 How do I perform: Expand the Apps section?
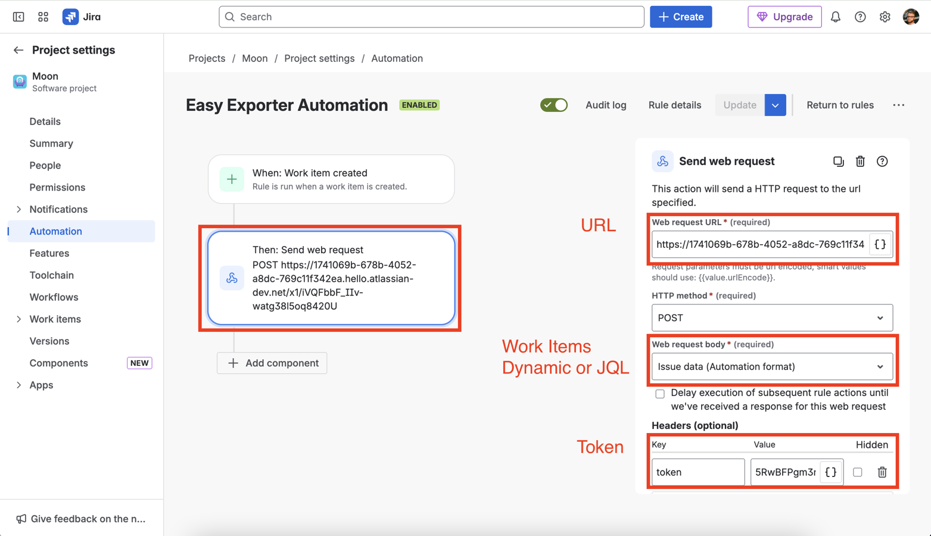click(19, 385)
